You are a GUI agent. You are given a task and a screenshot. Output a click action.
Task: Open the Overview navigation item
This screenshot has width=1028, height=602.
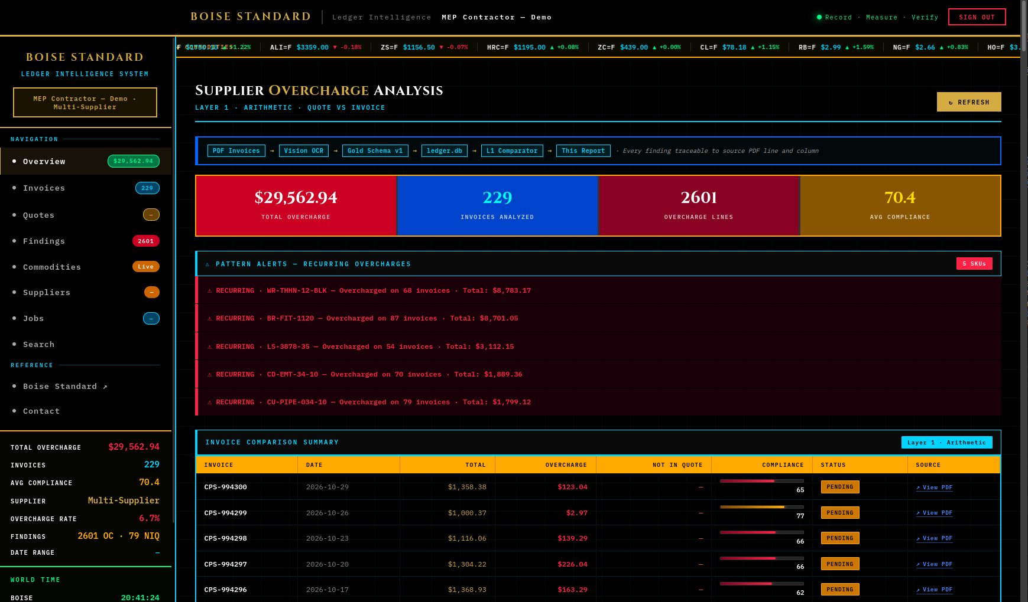[x=86, y=161]
